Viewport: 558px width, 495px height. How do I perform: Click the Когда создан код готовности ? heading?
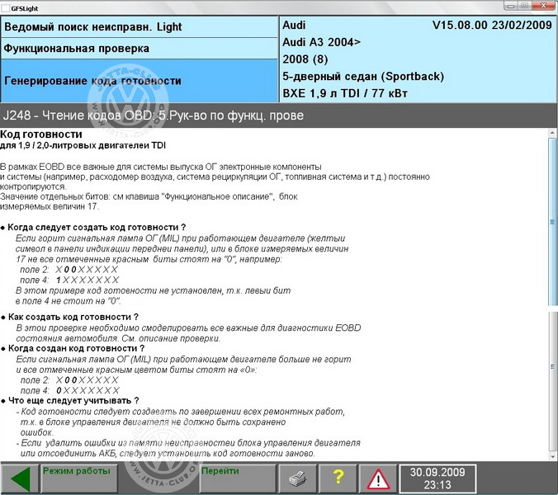pos(76,348)
